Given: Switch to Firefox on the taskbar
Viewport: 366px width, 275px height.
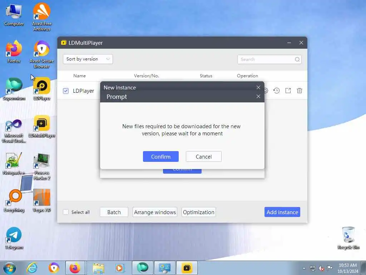Looking at the screenshot, I should tap(75, 268).
